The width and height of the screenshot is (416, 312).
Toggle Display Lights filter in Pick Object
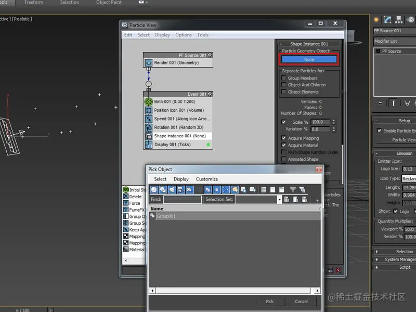tap(172, 189)
